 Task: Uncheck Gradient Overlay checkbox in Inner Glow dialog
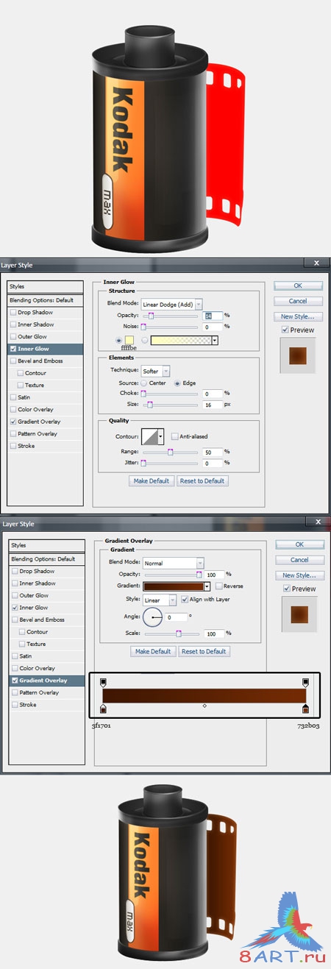point(13,422)
